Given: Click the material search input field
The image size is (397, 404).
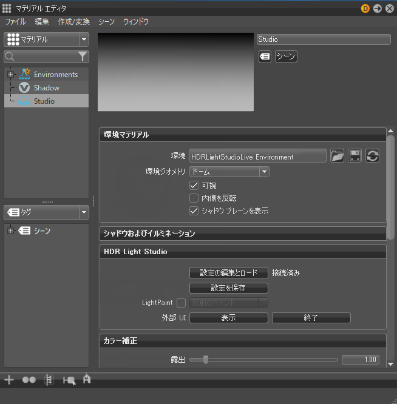Looking at the screenshot, I should (46, 56).
